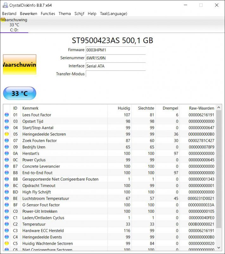
Task: Click the vertical scrollbar of the attribute list
Action: 219,178
